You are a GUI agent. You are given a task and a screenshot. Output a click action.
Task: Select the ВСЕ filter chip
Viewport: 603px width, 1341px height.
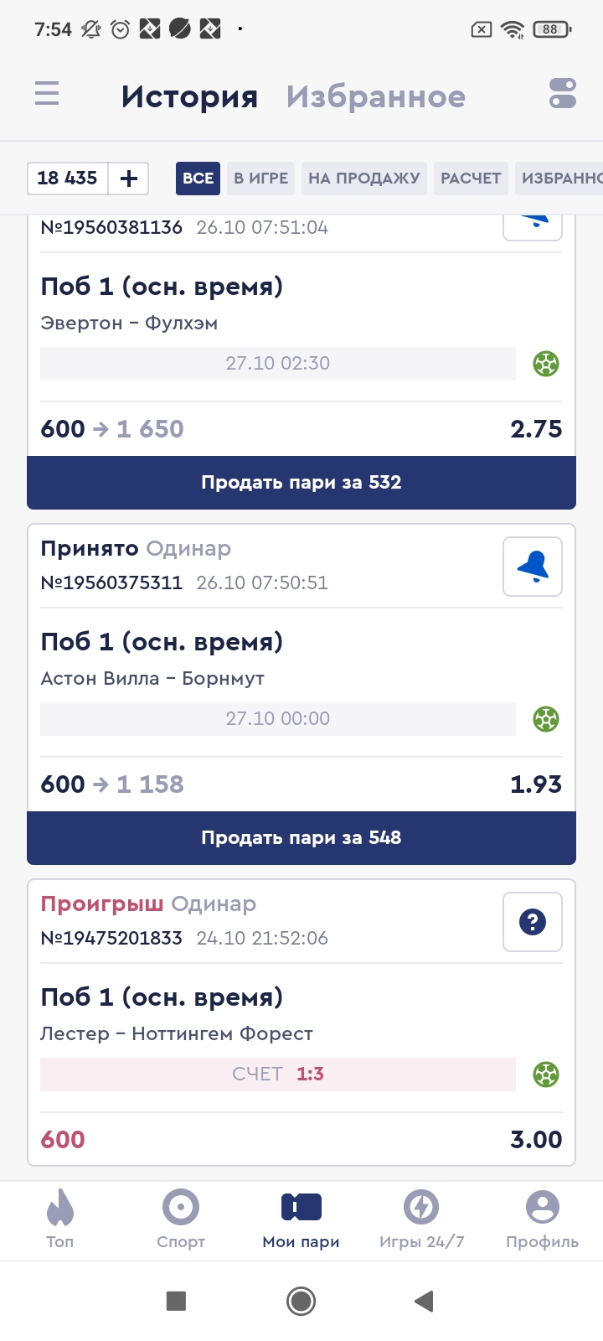[198, 179]
